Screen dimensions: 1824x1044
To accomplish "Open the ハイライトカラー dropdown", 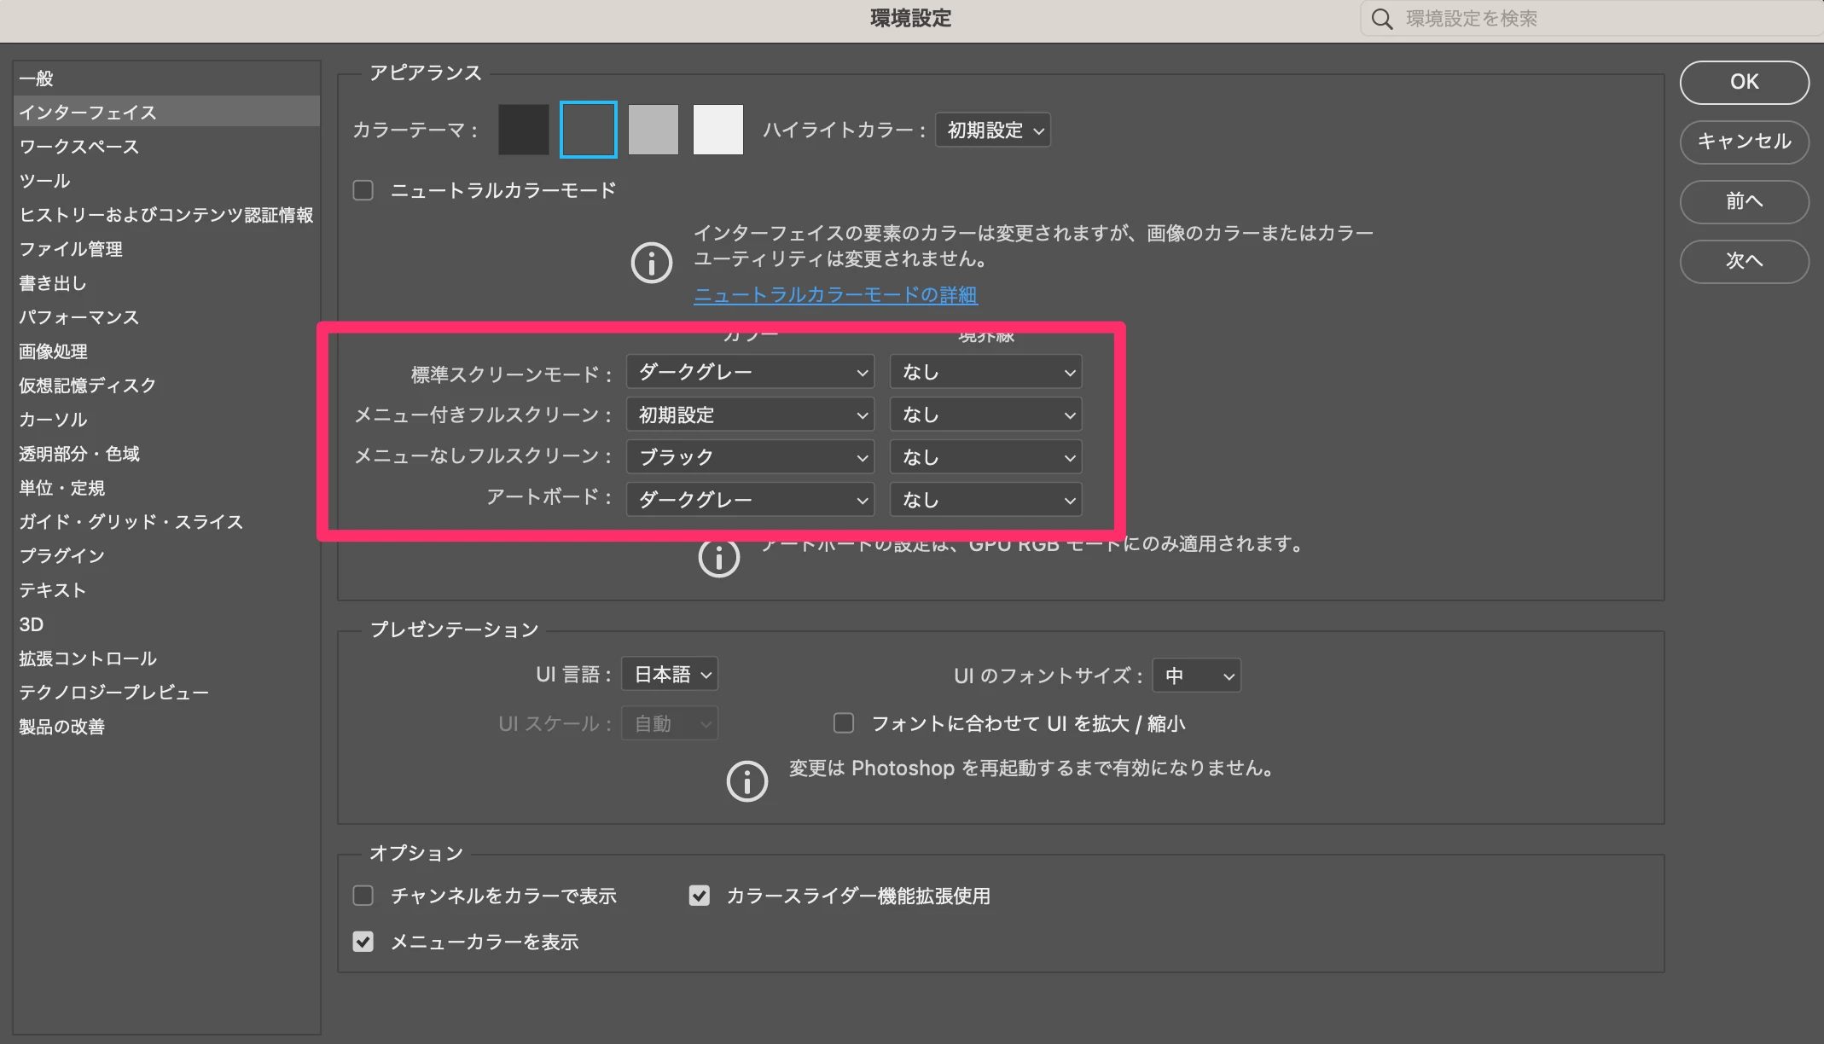I will pyautogui.click(x=993, y=130).
